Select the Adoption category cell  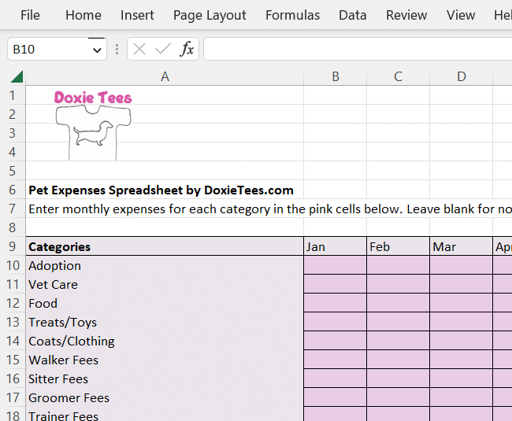pos(165,265)
